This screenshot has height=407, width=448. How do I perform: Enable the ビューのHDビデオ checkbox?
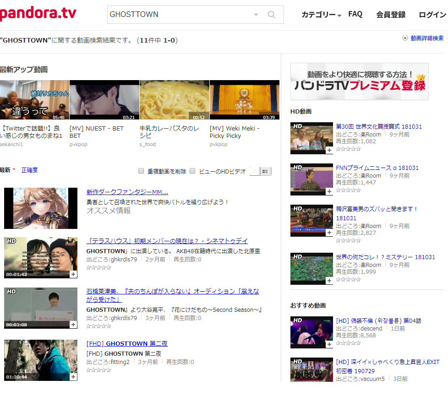tap(192, 171)
